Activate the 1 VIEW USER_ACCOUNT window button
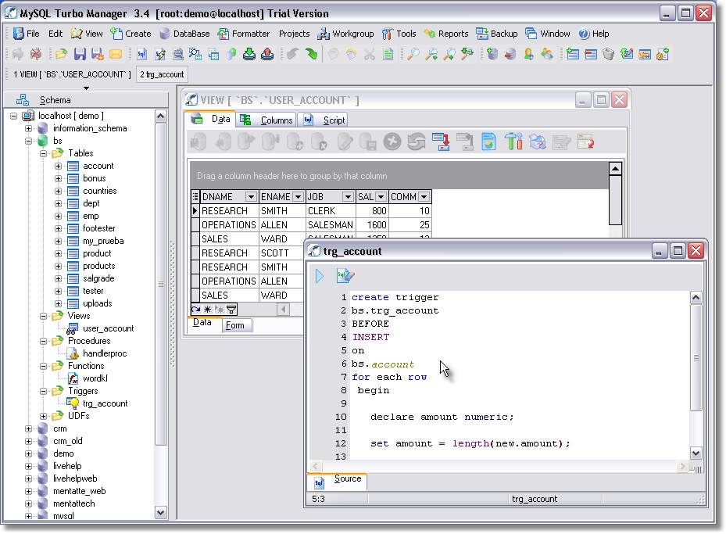This screenshot has height=534, width=726. click(x=72, y=74)
